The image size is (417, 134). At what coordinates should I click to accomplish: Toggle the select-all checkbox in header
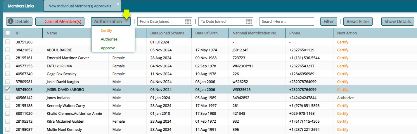pyautogui.click(x=8, y=33)
